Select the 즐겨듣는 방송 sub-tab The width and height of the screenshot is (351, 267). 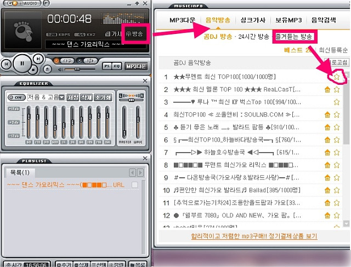point(294,37)
